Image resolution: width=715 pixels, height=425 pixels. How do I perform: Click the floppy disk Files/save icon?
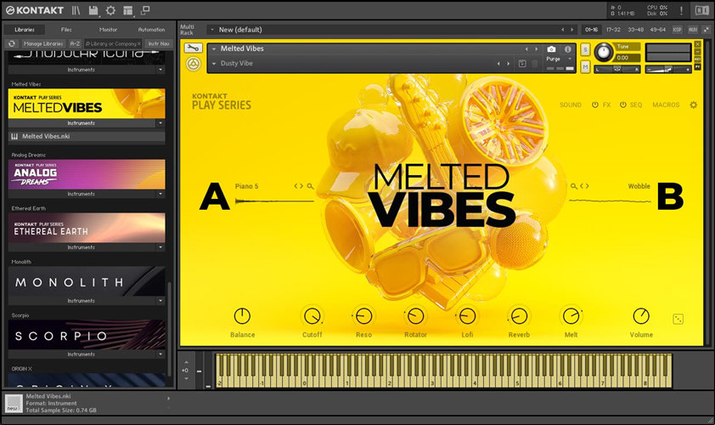[93, 10]
